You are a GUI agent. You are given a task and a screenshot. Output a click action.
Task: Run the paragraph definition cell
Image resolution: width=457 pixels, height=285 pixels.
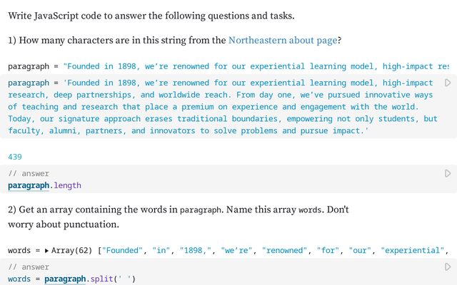coord(448,83)
